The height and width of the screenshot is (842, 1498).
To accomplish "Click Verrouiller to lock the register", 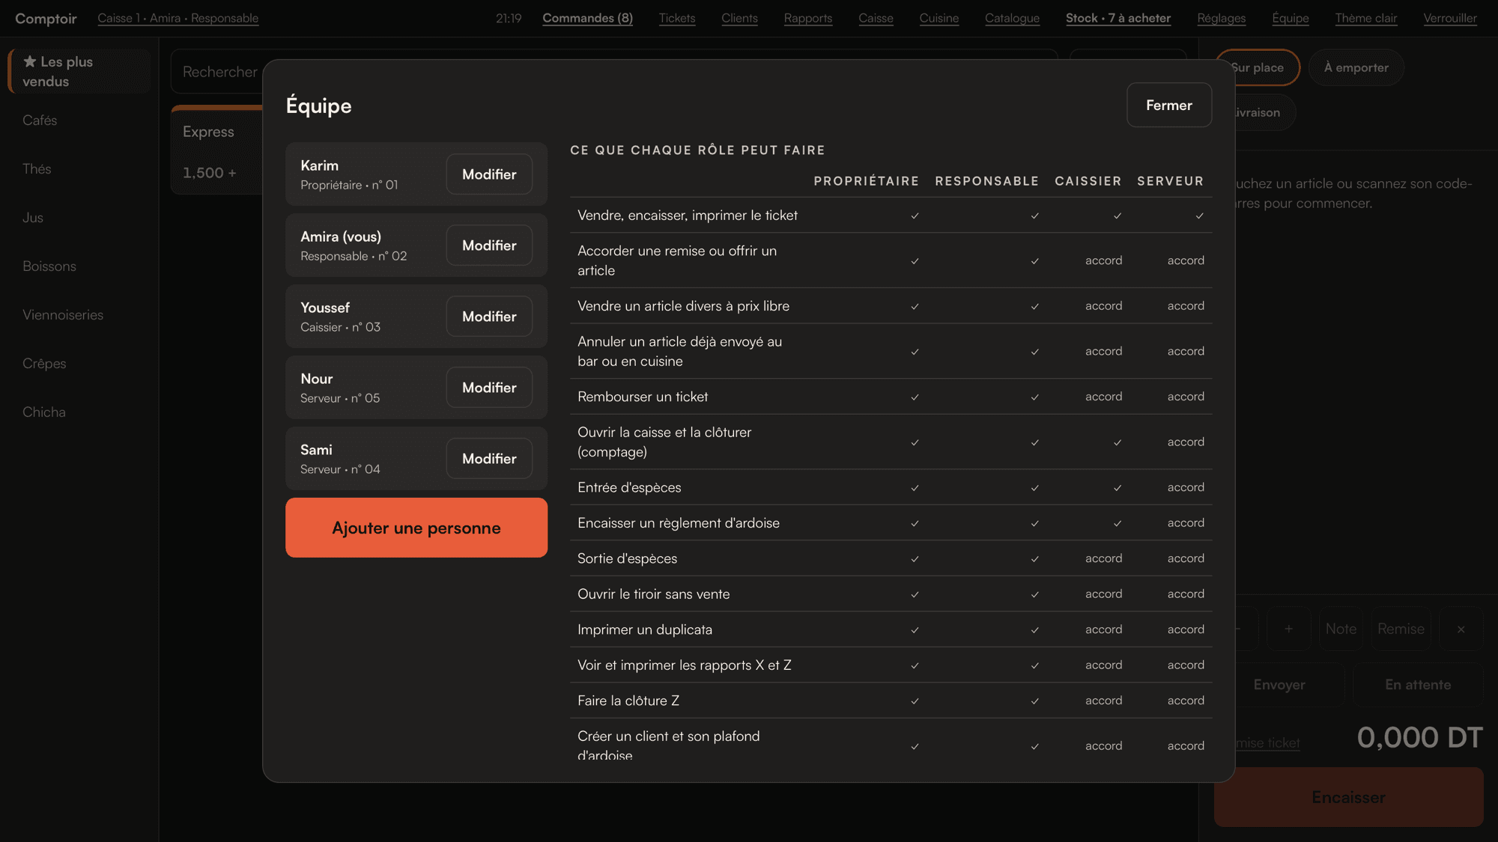I will pos(1450,18).
